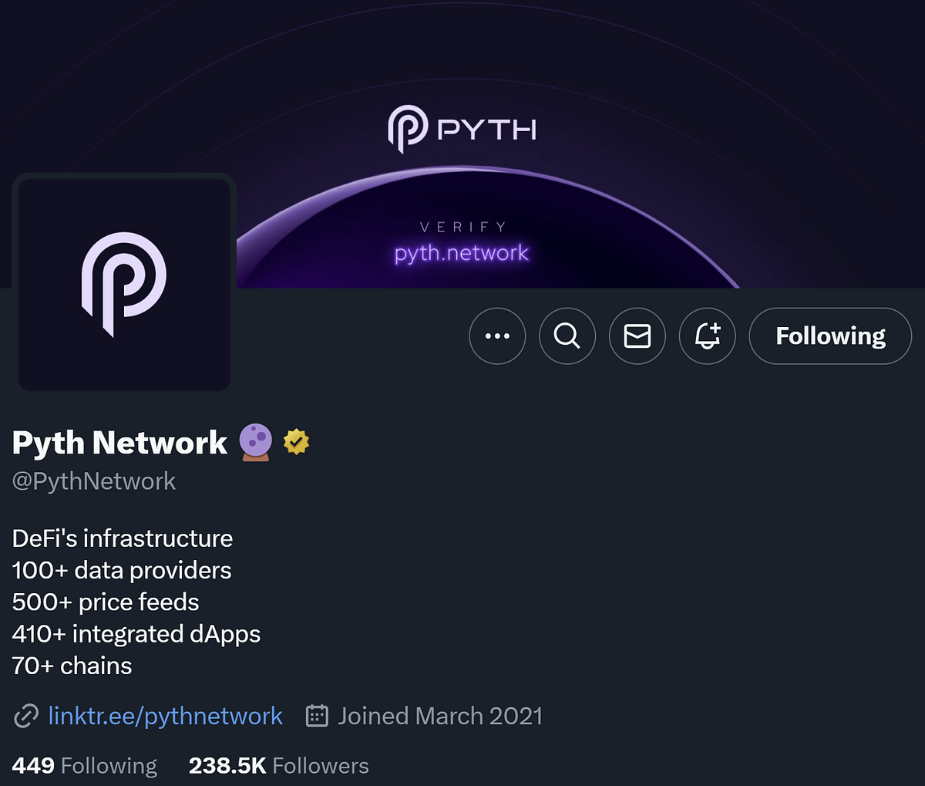View the 238.5K Followers list
This screenshot has width=925, height=786.
(278, 765)
